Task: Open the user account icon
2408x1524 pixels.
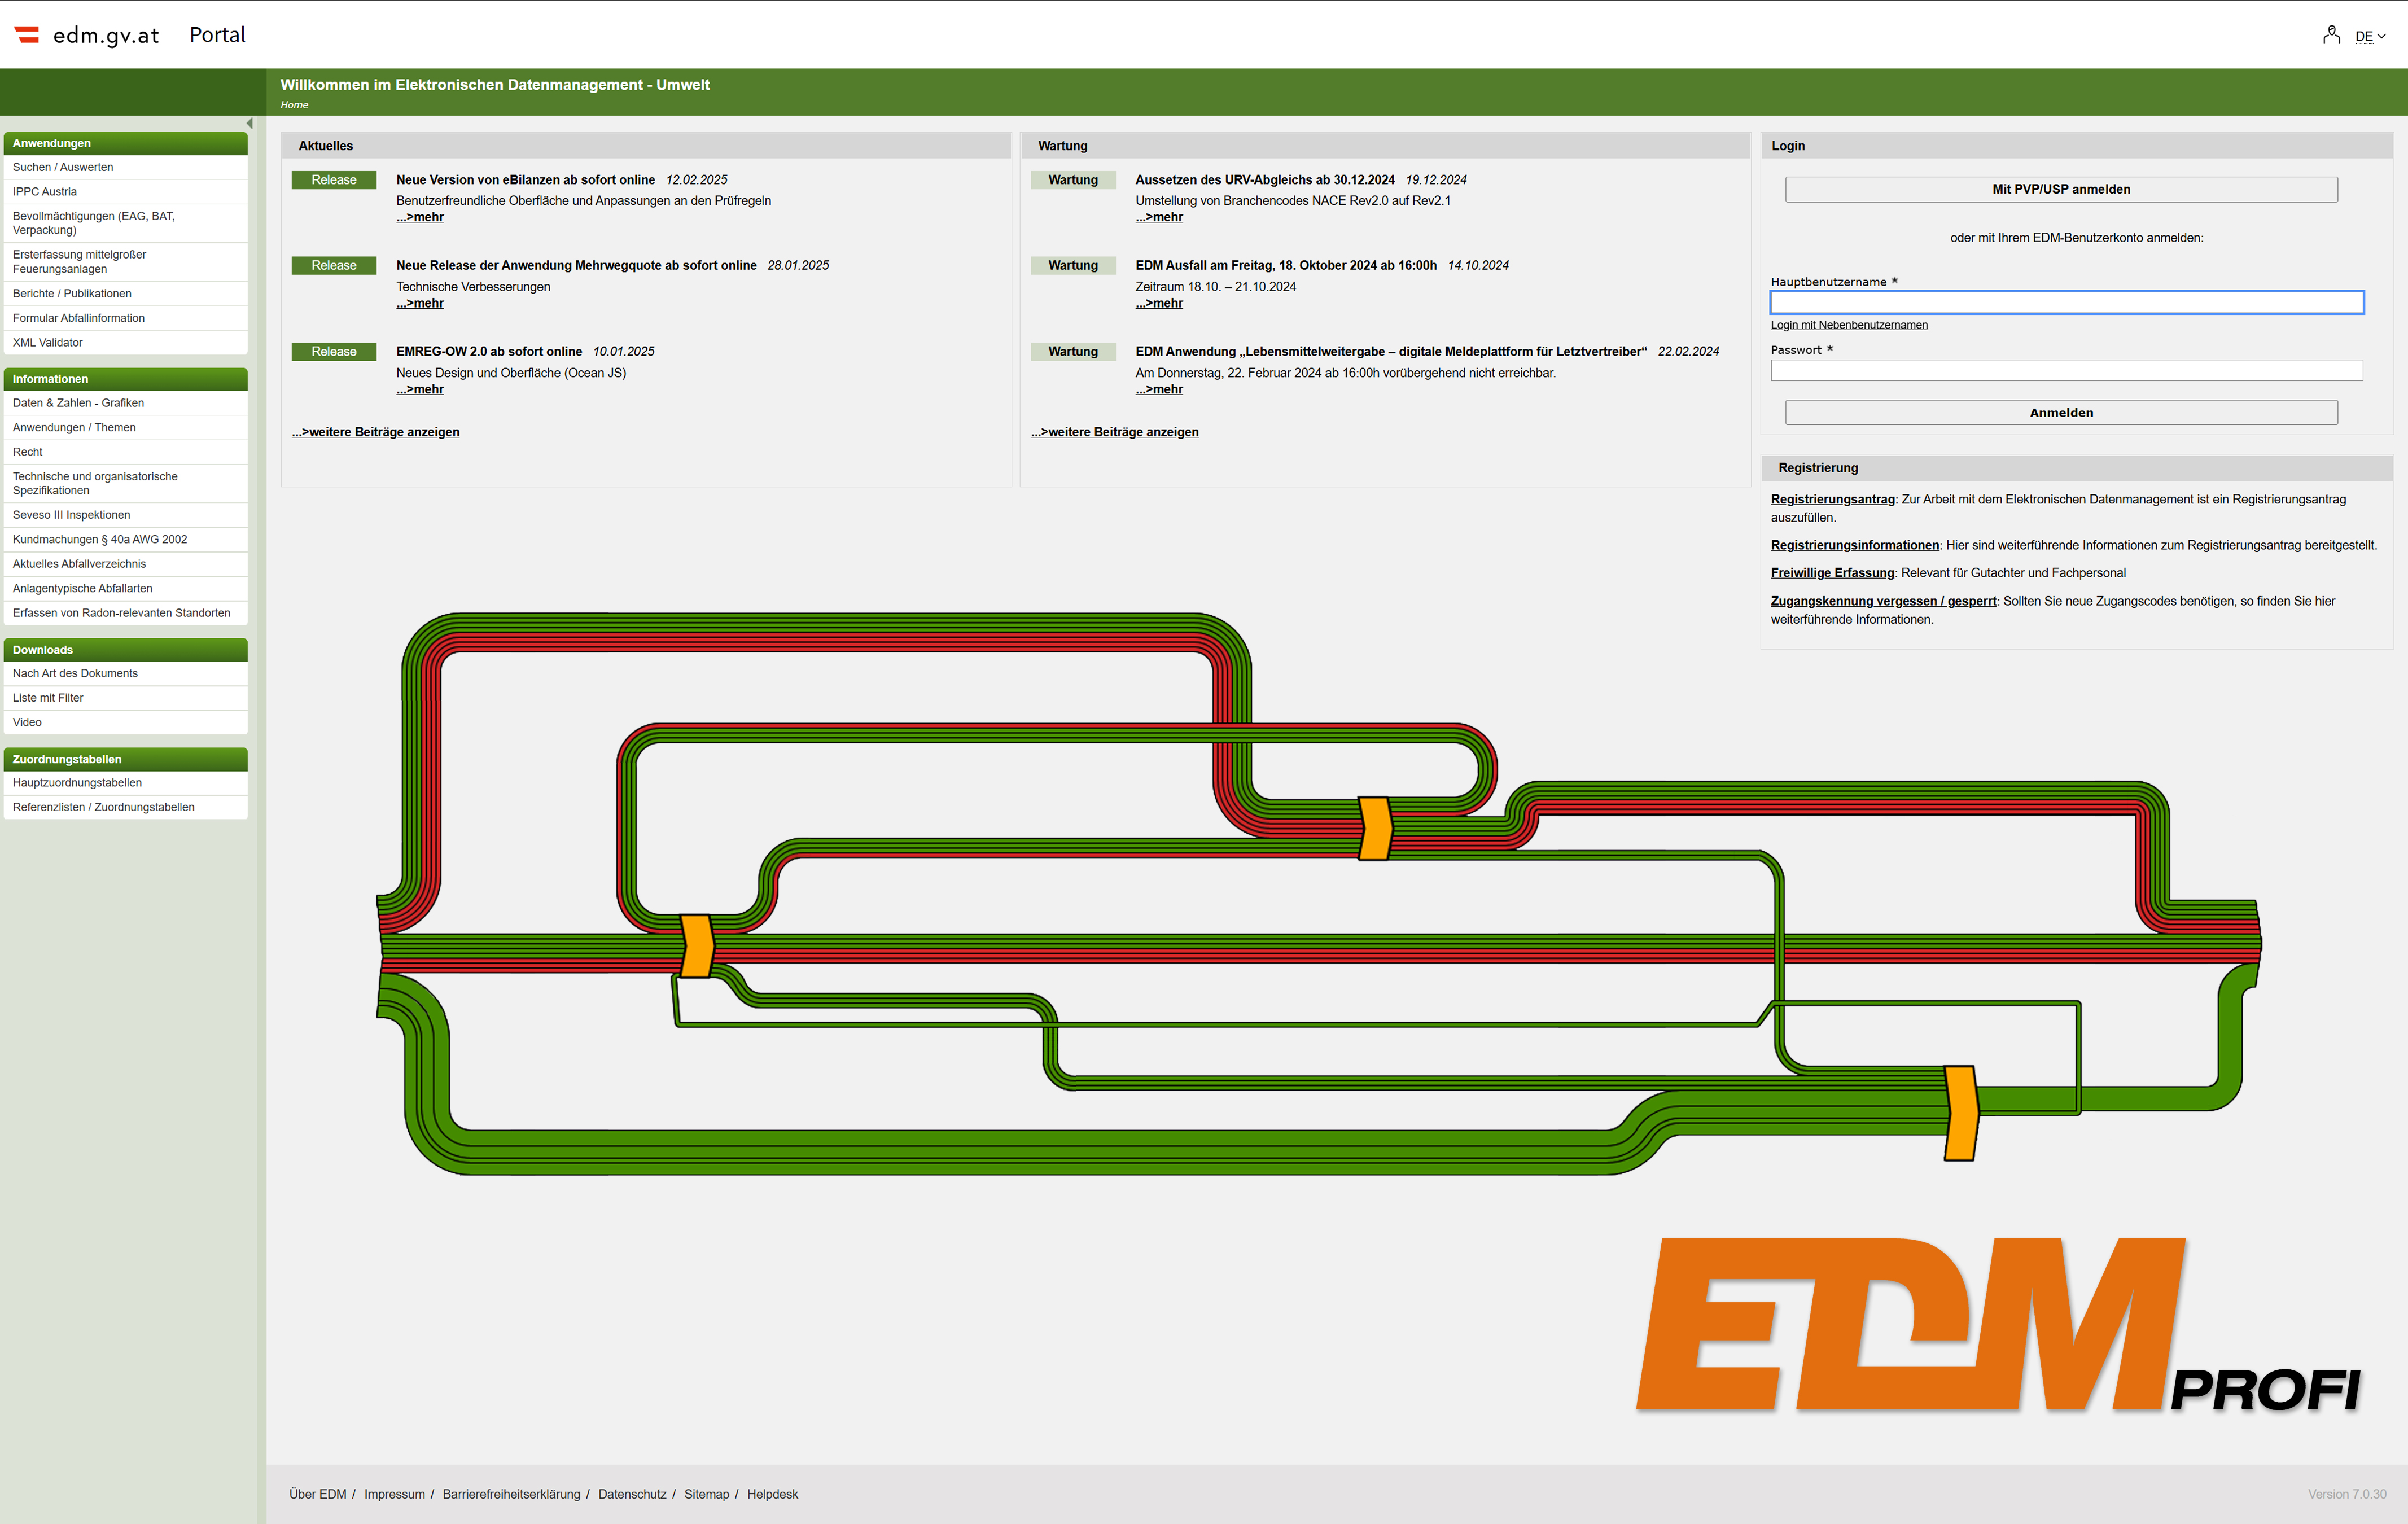Action: (x=2331, y=35)
